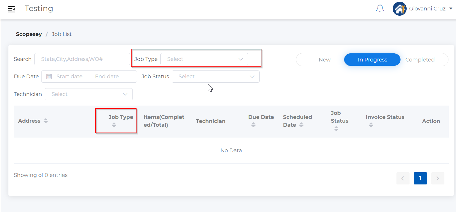Image resolution: width=456 pixels, height=212 pixels.
Task: Click the house logo avatar
Action: (400, 9)
